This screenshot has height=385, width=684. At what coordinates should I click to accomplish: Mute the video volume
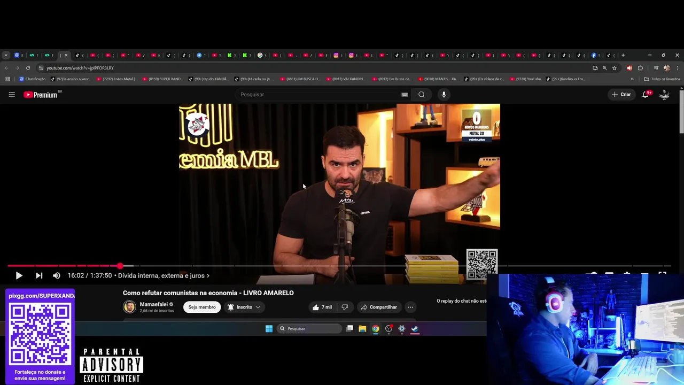pyautogui.click(x=57, y=275)
